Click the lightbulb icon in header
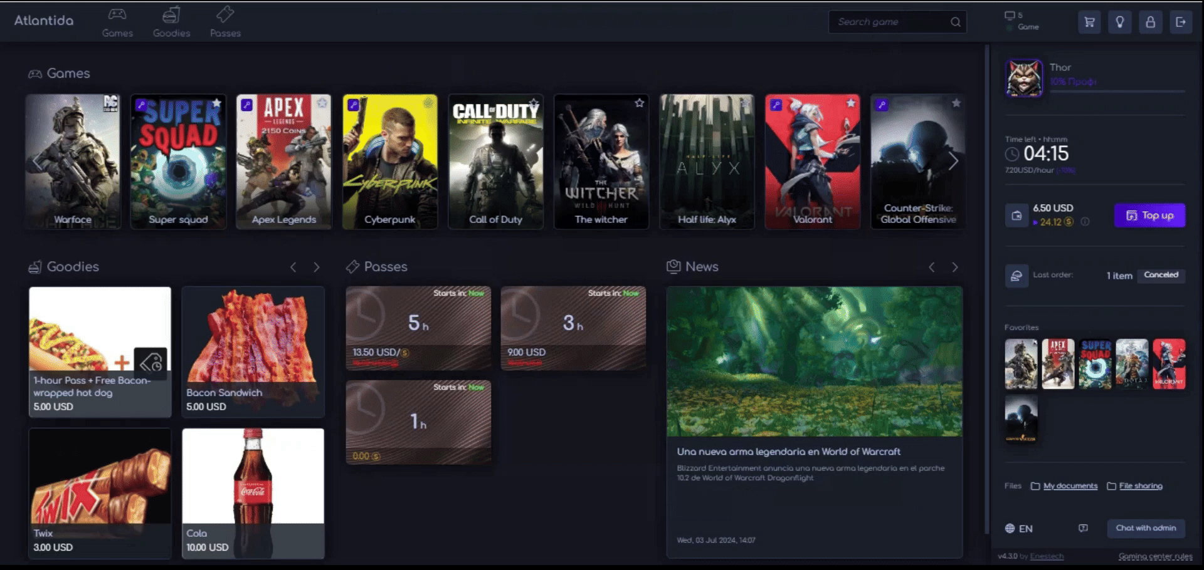 tap(1120, 22)
